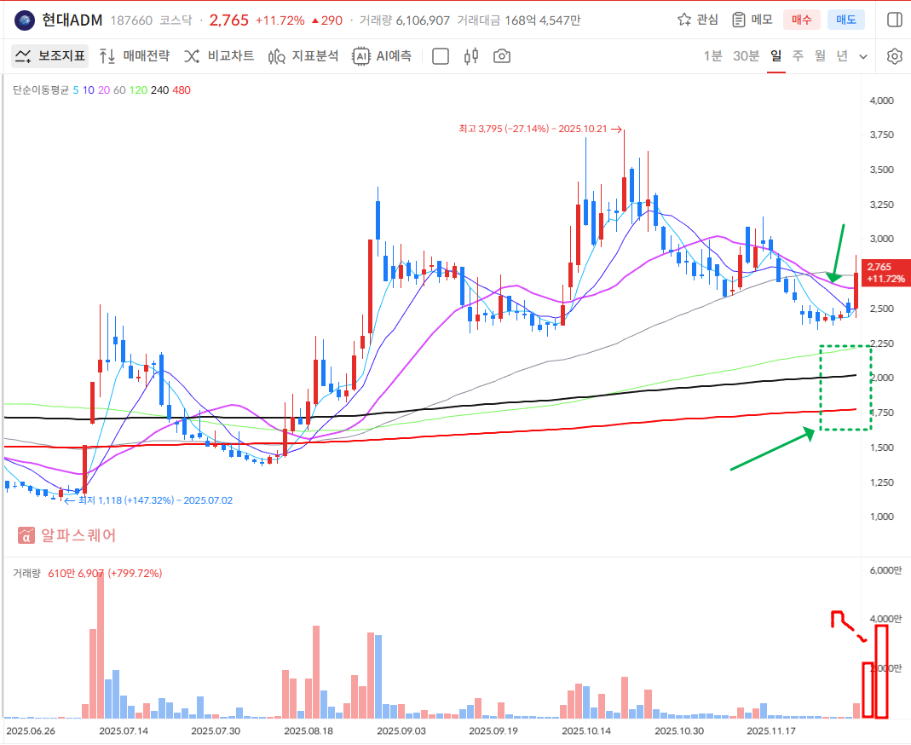The image size is (911, 745).
Task: Open the 매매전략 trading strategy tool
Action: 134,56
